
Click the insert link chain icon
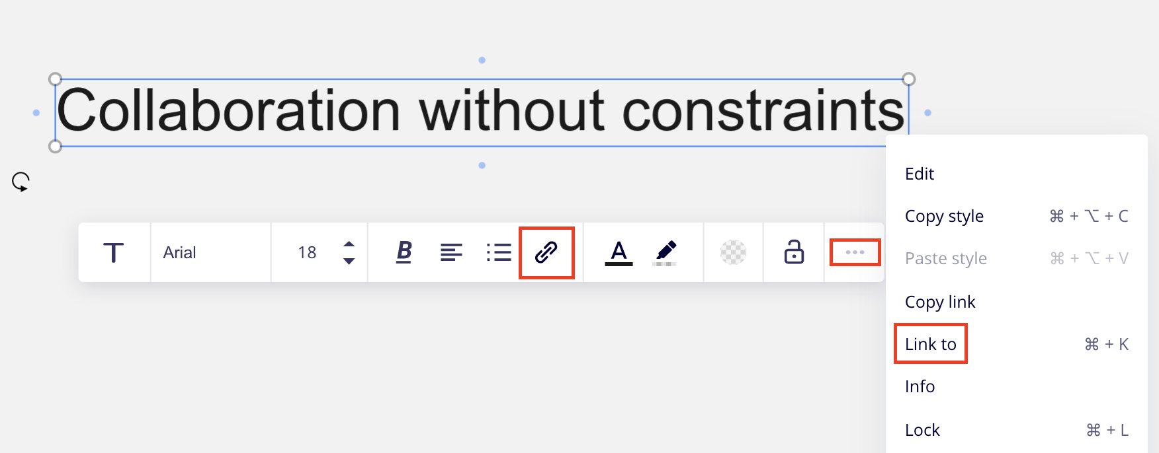click(x=546, y=252)
